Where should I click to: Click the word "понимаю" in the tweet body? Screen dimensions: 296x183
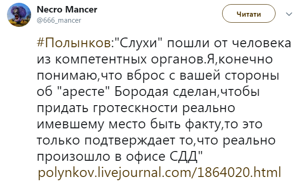[x=67, y=76]
